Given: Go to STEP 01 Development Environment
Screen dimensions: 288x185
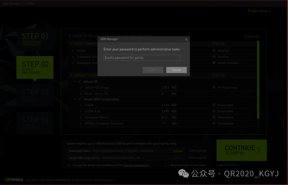Looking at the screenshot, I should (35, 40).
